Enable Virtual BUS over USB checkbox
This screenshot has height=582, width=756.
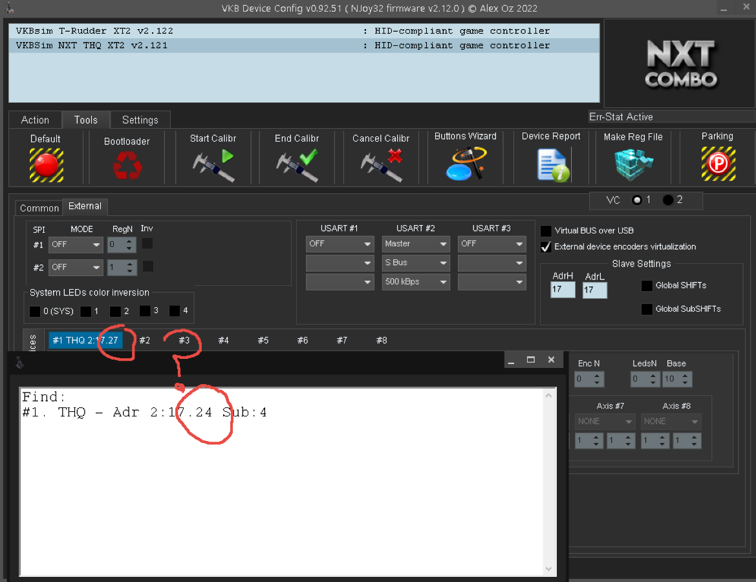point(546,230)
